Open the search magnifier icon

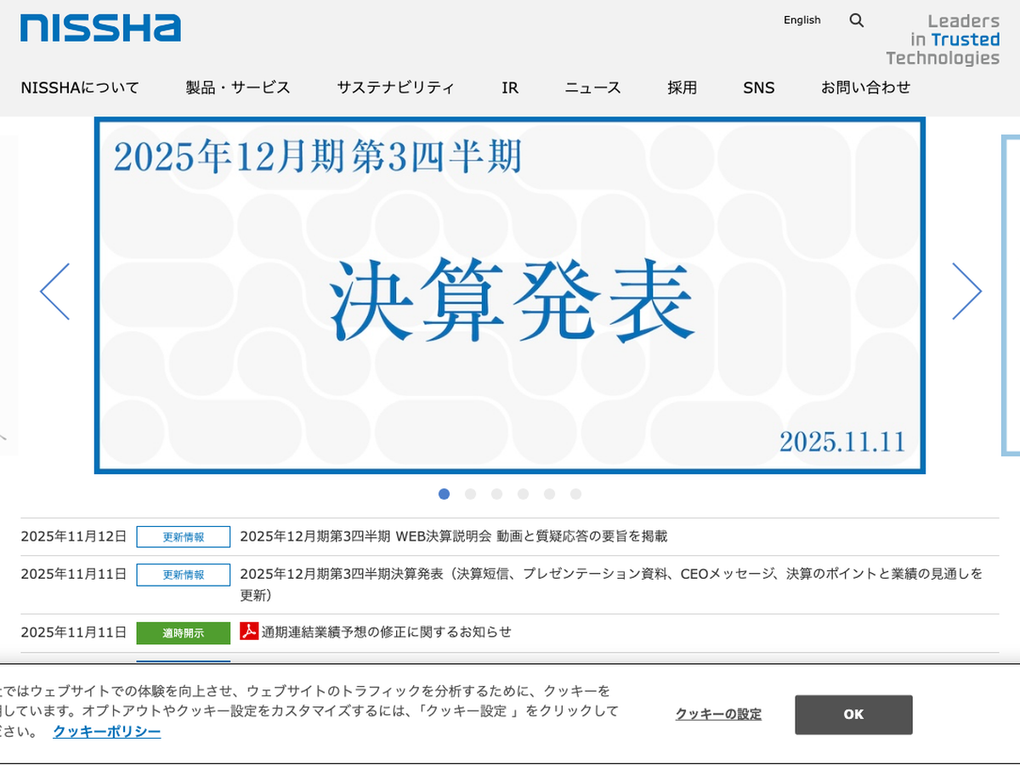[857, 20]
